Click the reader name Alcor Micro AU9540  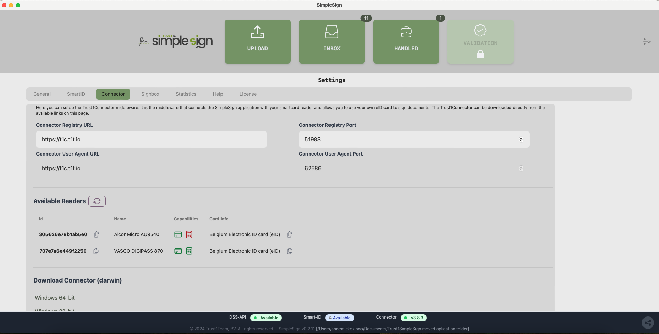pyautogui.click(x=137, y=234)
